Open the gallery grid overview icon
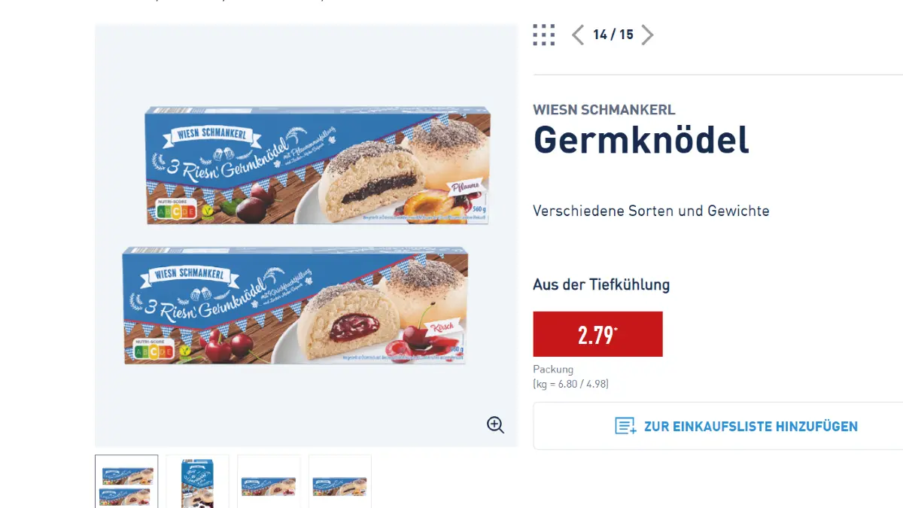Screen dimensions: 903x508 click(x=543, y=35)
